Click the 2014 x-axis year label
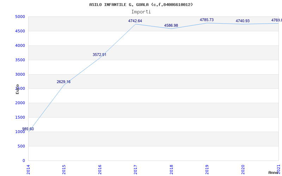282x176 pixels. click(x=28, y=170)
